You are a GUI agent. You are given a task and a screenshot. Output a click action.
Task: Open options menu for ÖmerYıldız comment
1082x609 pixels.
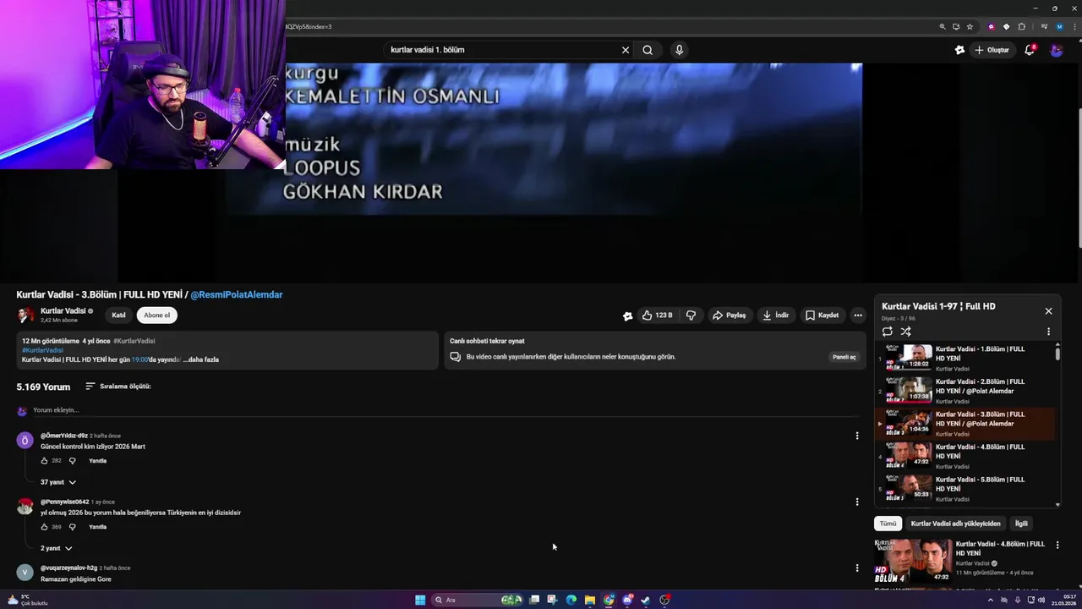tap(857, 436)
